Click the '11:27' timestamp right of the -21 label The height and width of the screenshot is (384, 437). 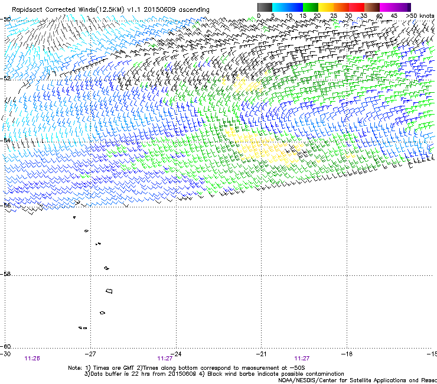click(302, 359)
